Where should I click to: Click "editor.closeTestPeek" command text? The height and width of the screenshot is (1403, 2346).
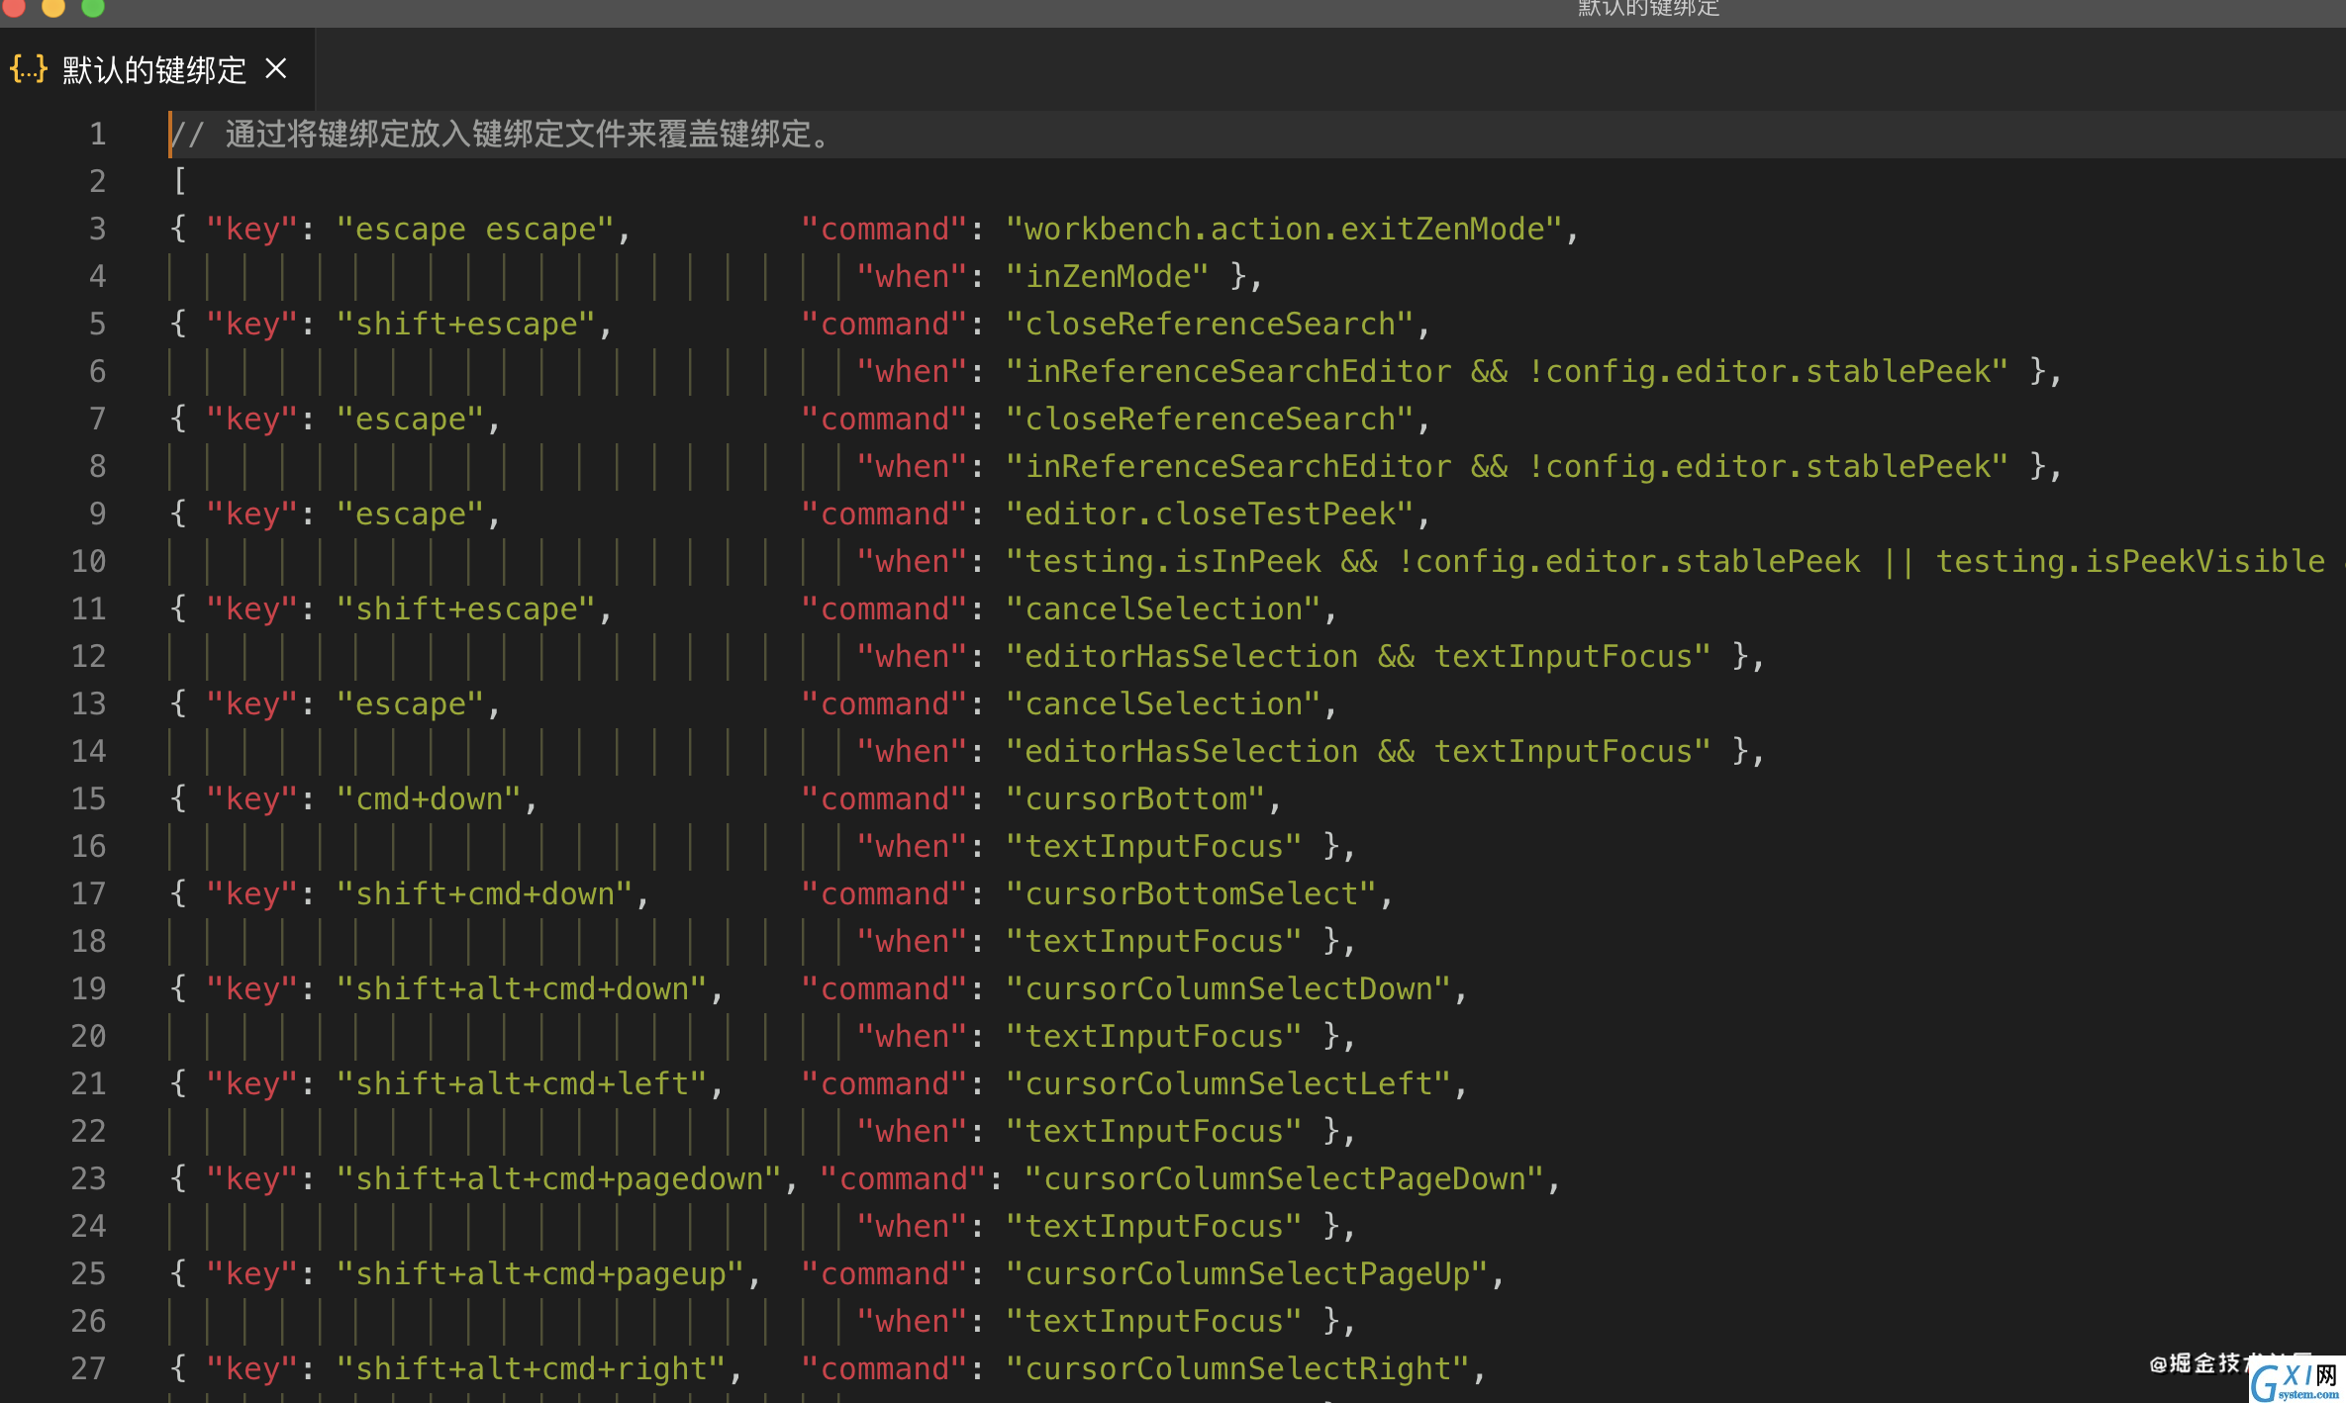click(1209, 514)
